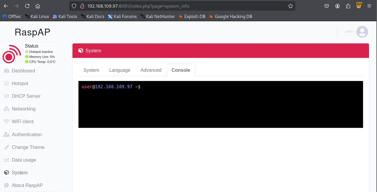Open the browser extensions panel
Screen dimensions: 377x192
[348, 6]
